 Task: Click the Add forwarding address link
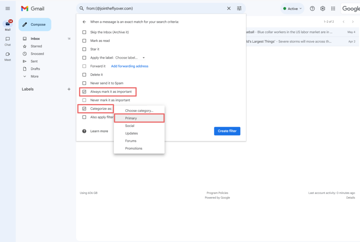pos(129,66)
